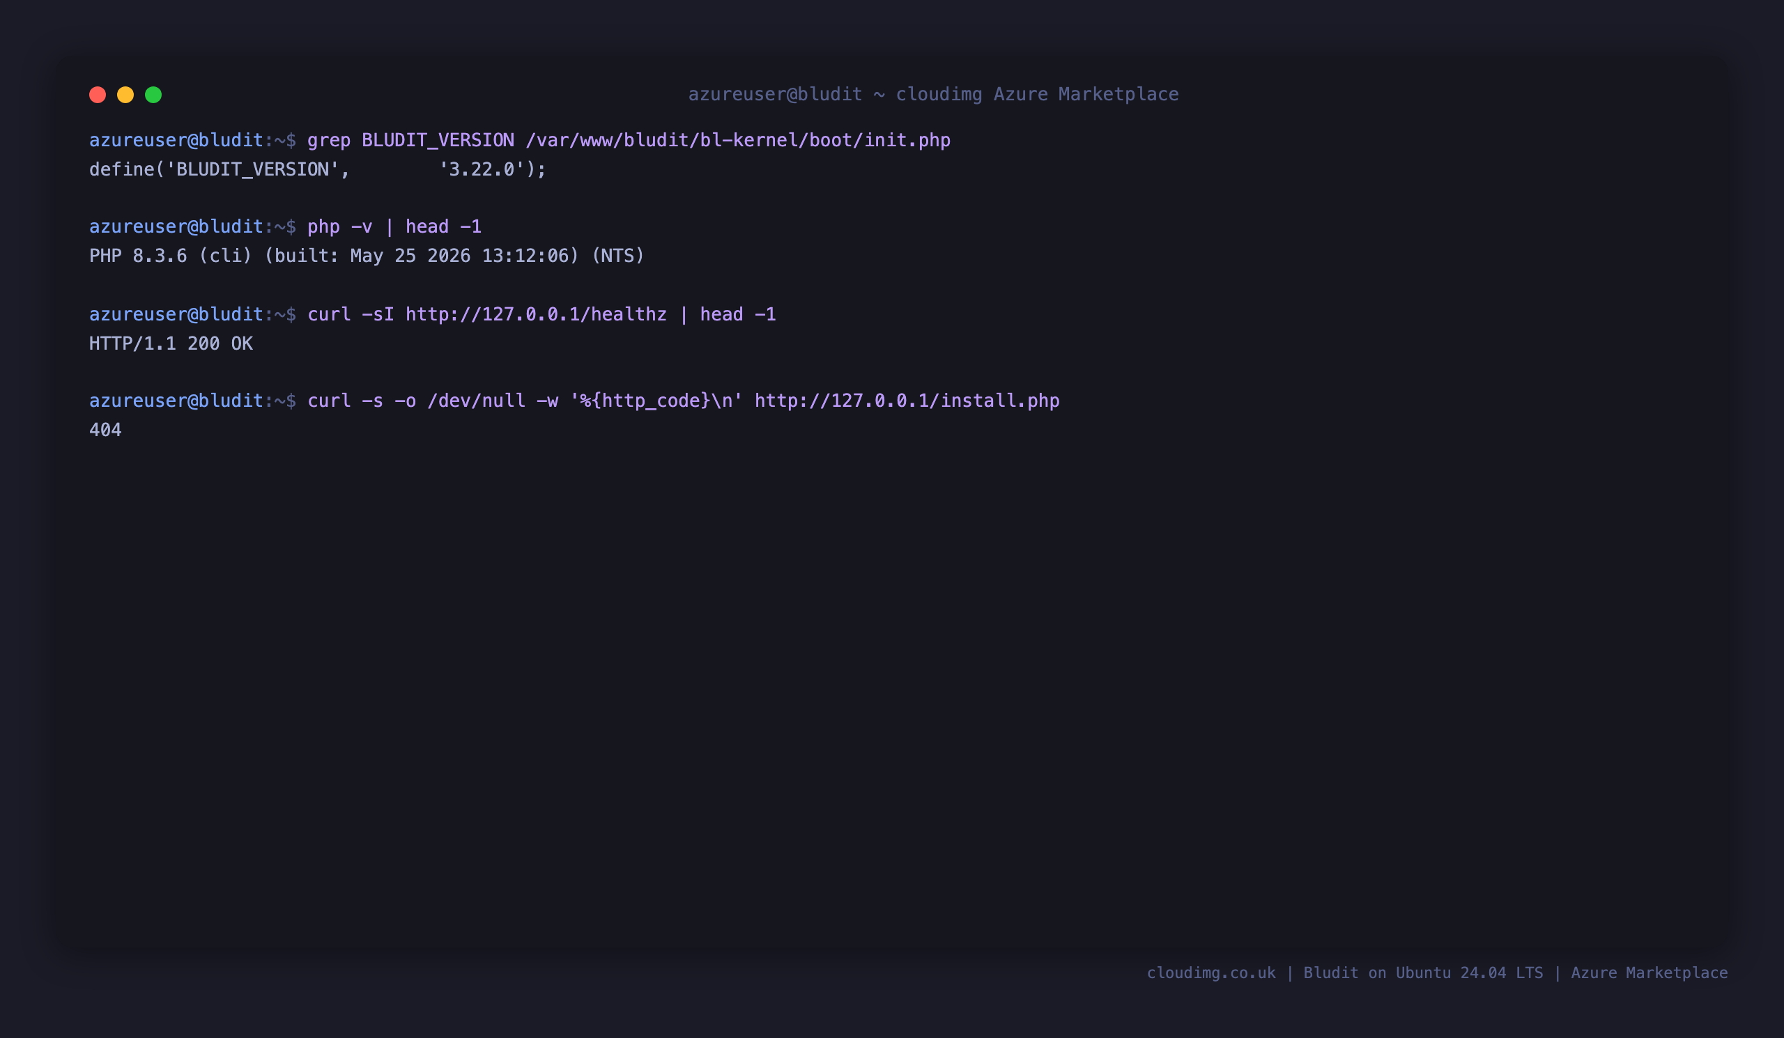Click the '404' output line

pos(105,430)
